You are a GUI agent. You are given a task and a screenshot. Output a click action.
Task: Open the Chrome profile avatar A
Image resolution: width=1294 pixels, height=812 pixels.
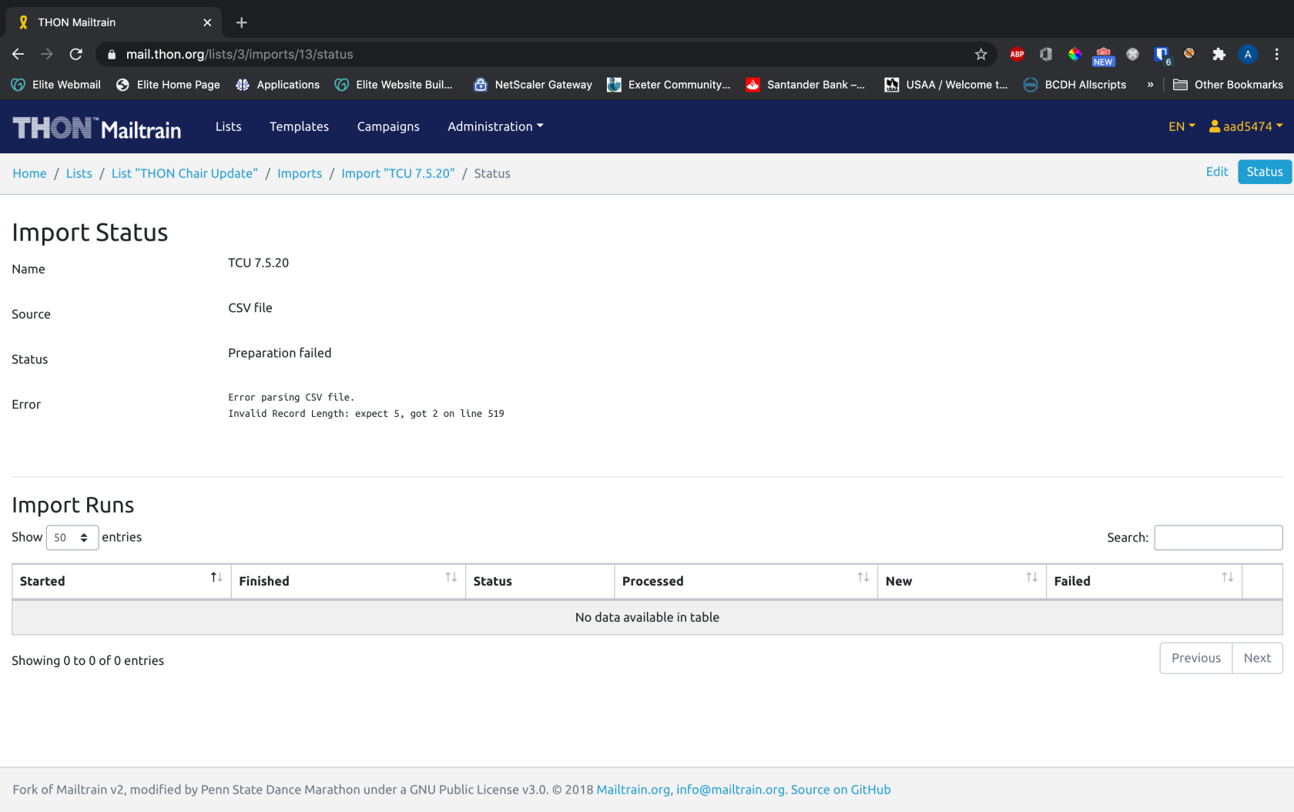(1248, 54)
